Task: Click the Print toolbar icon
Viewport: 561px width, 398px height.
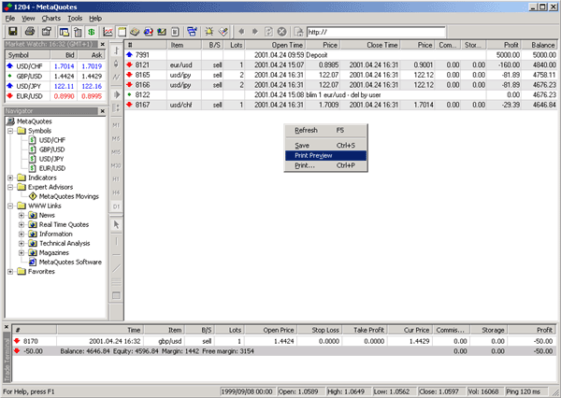Action: [30, 32]
